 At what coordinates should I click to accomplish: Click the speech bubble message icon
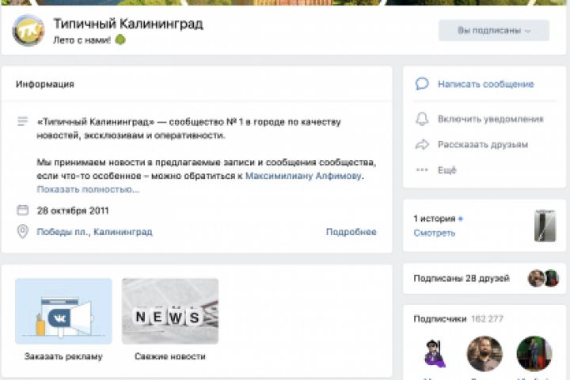pyautogui.click(x=422, y=84)
